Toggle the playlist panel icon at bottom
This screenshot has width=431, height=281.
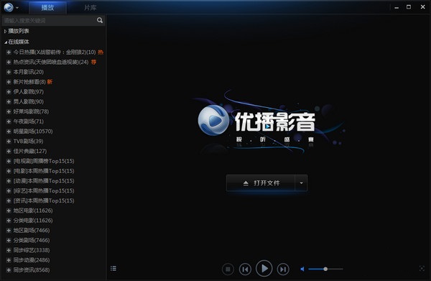[113, 268]
